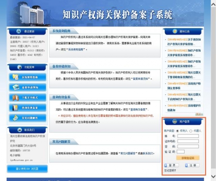This screenshot has height=181, width=216.
Task: Click the 下载文书格式 book icon
Action: point(15,98)
